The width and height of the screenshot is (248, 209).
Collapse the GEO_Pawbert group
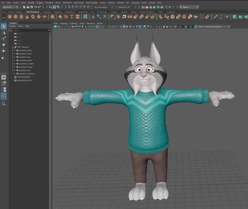point(12,47)
